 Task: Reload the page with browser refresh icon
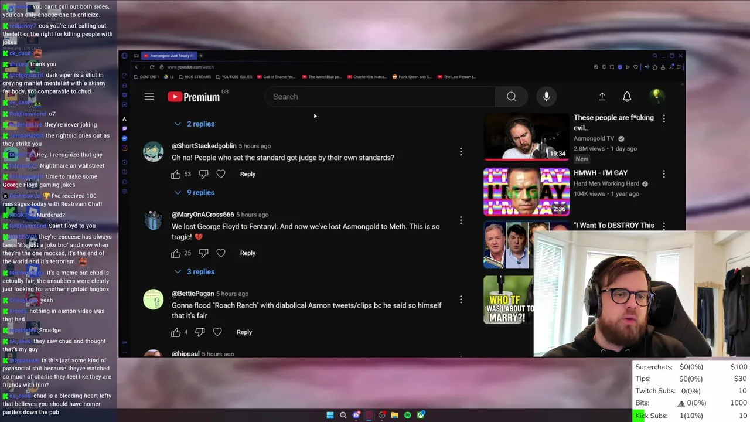point(152,67)
